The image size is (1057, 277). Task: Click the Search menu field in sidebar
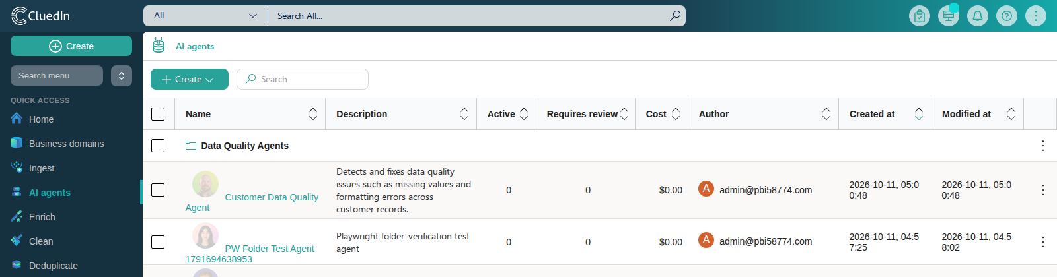pyautogui.click(x=57, y=76)
